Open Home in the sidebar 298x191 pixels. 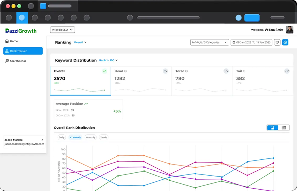14,41
